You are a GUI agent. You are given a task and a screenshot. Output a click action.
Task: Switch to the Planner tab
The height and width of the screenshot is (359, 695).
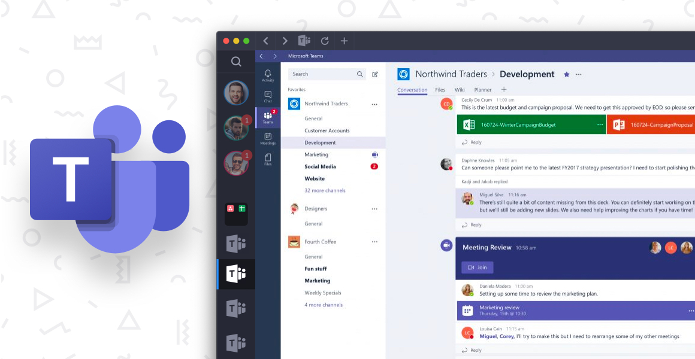[x=483, y=90]
